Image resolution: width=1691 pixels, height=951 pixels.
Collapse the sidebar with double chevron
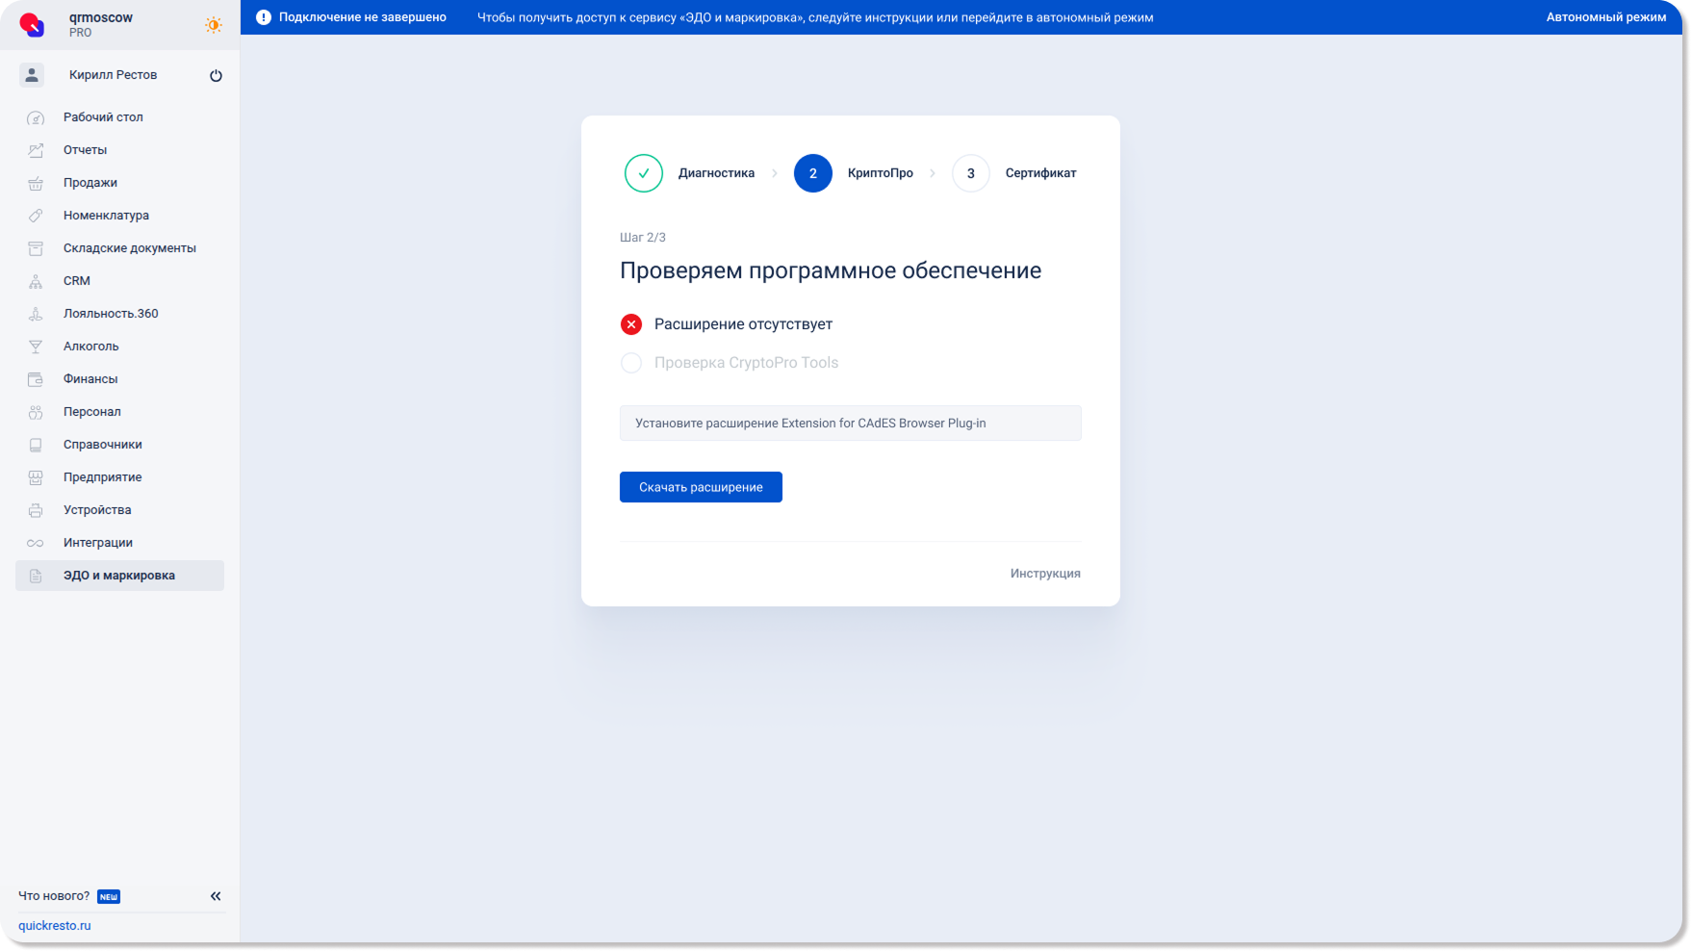216,896
